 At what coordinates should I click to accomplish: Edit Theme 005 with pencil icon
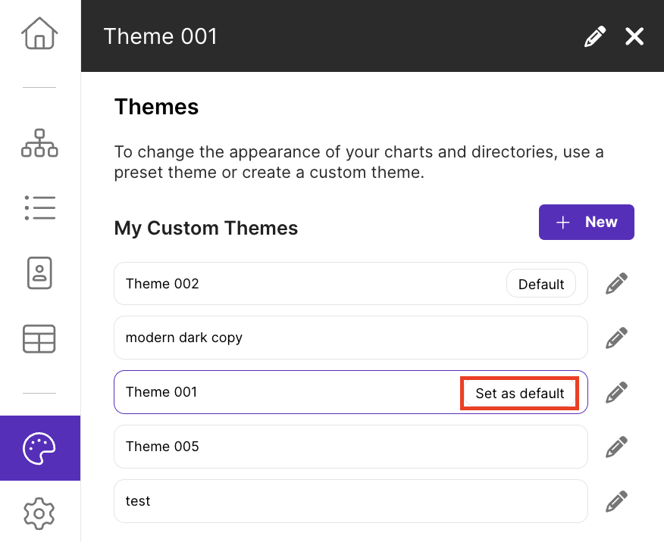616,447
